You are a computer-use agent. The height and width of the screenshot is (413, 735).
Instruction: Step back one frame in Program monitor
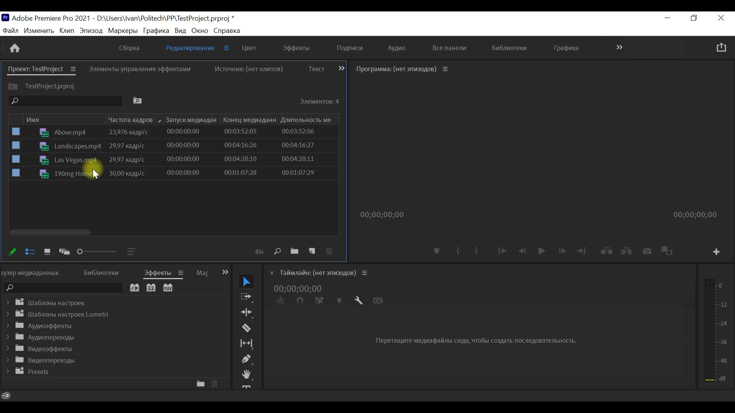pos(522,251)
